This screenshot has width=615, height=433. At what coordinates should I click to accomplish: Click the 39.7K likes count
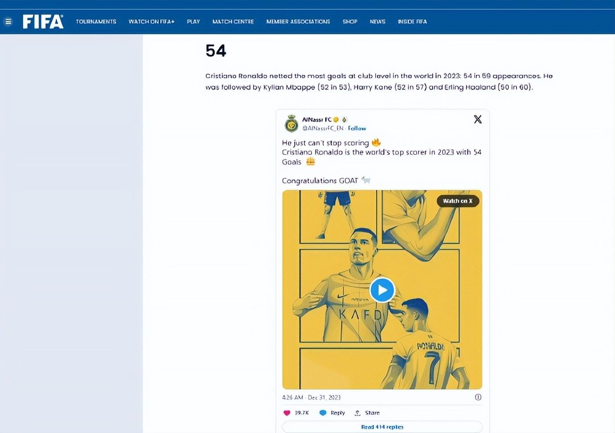click(x=302, y=413)
